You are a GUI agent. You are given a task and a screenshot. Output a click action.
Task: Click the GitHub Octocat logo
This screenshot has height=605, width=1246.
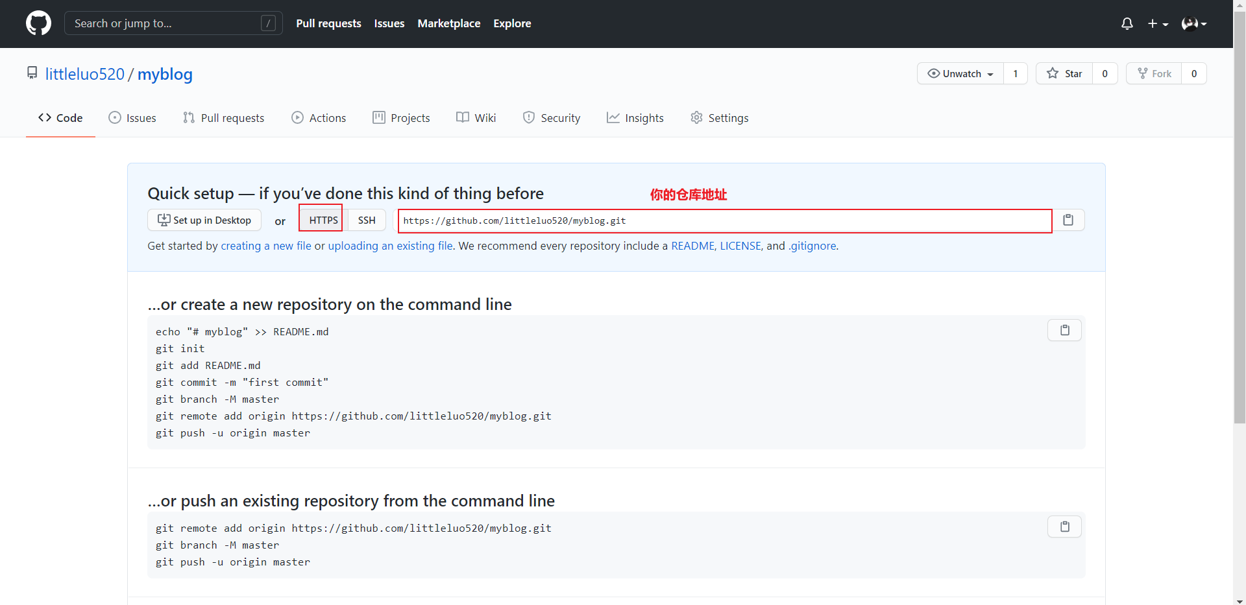(38, 23)
